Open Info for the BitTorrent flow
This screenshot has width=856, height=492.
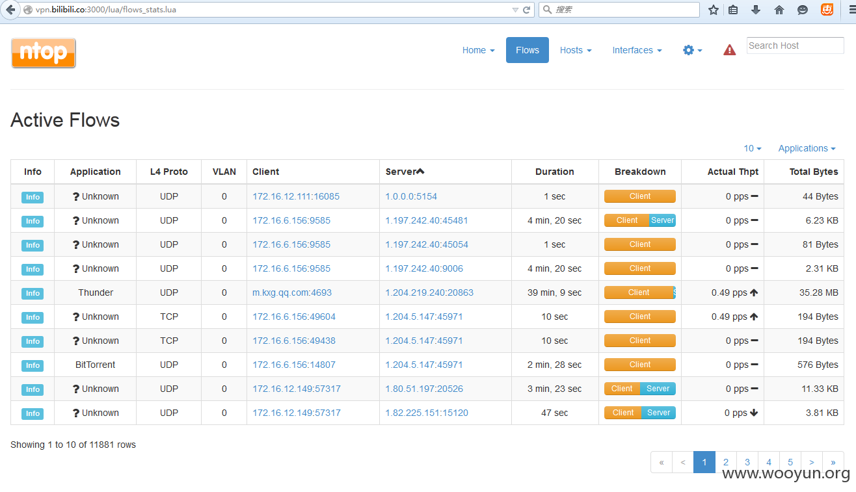pos(33,365)
